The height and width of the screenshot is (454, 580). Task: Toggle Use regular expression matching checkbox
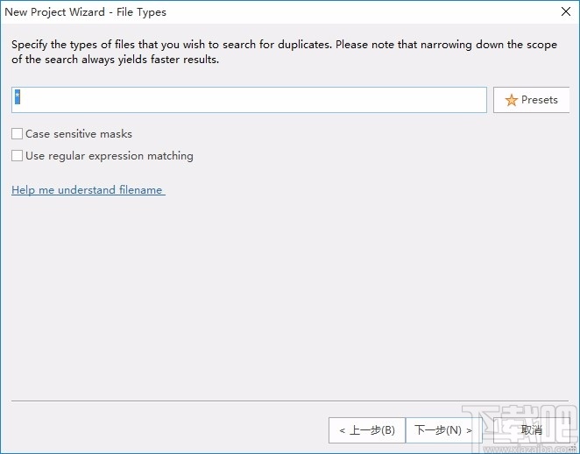(17, 155)
